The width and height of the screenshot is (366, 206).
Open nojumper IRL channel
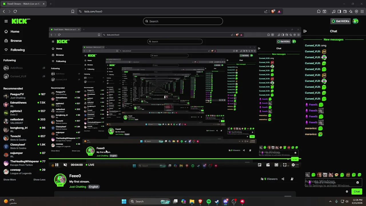pyautogui.click(x=24, y=154)
